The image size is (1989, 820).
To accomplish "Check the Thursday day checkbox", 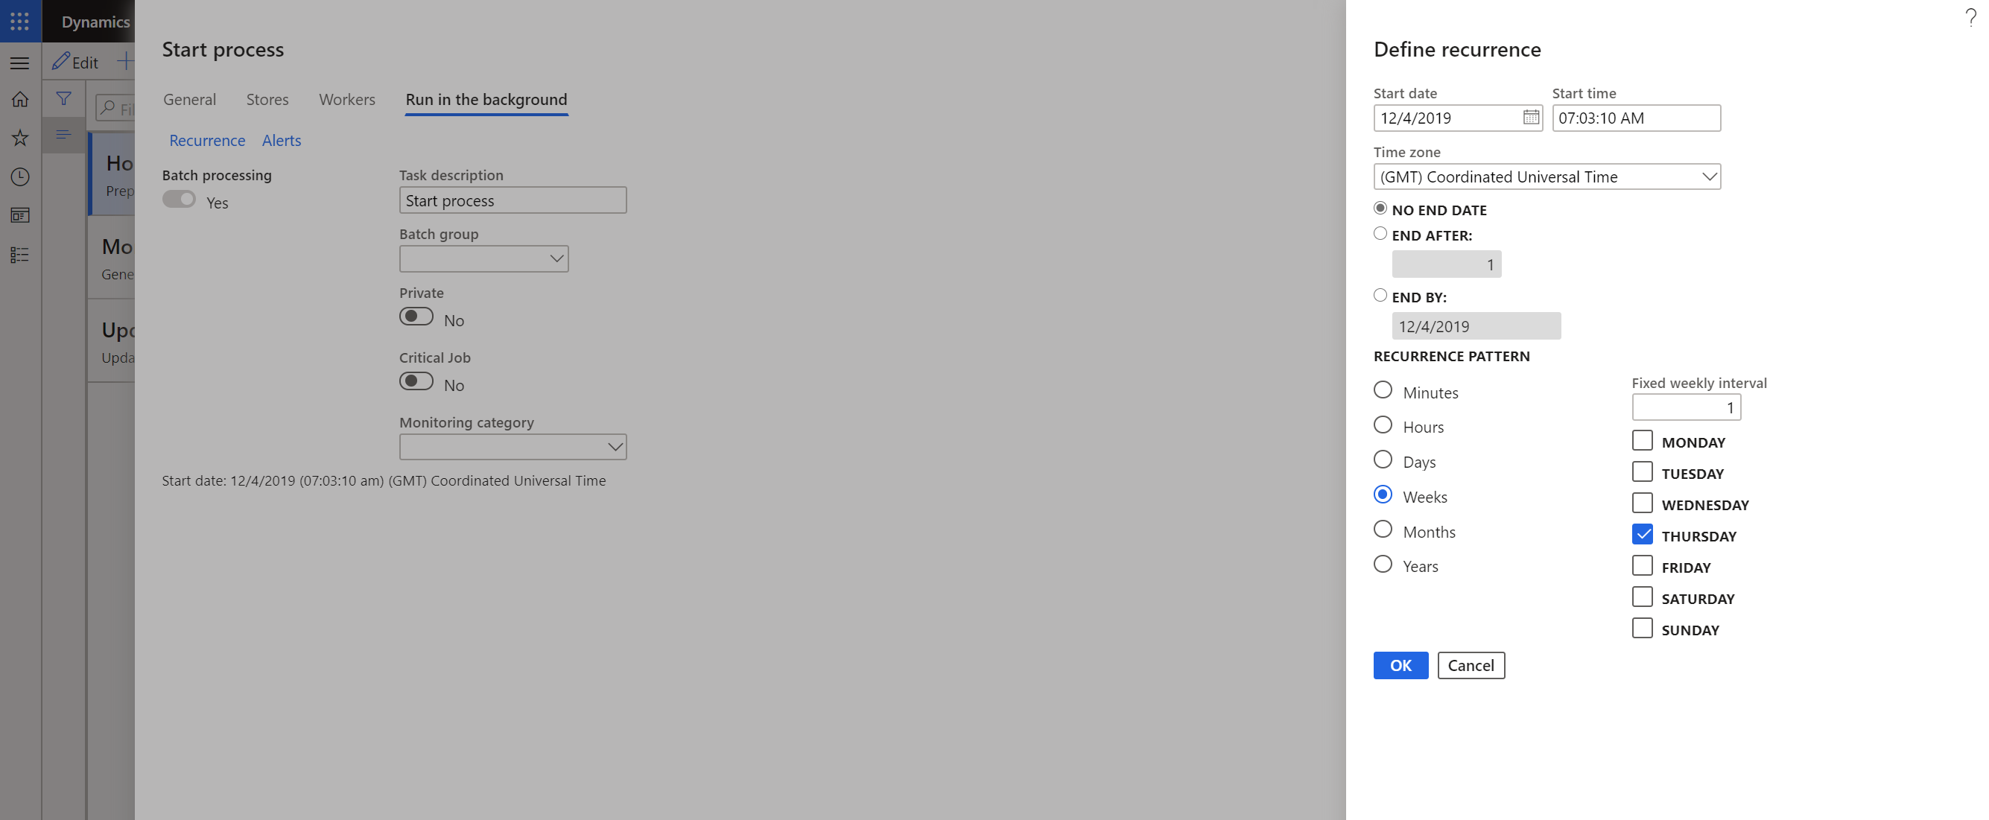I will (1643, 533).
